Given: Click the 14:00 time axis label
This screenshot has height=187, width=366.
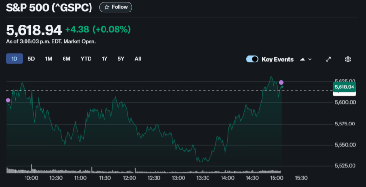Looking at the screenshot, I should pos(227,178).
